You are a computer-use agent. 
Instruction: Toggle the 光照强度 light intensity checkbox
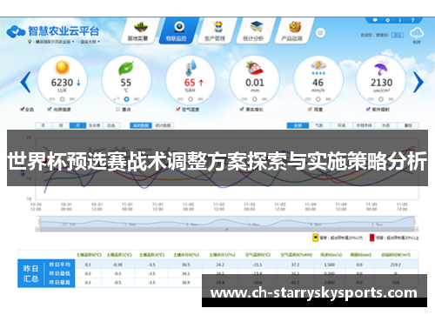click(x=50, y=109)
